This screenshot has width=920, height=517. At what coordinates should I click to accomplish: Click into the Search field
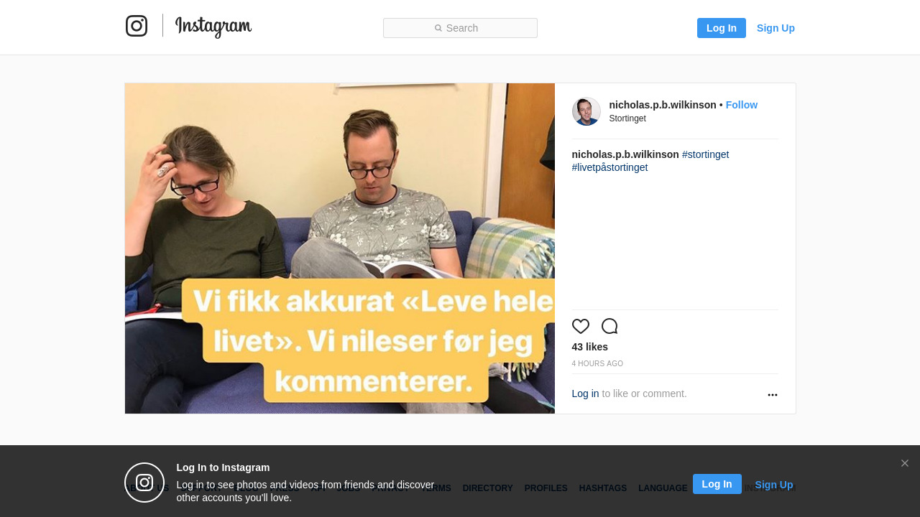coord(460,28)
